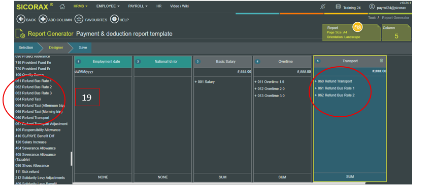Image resolution: width=431 pixels, height=185 pixels.
Task: Select 120 Salary Increase in list
Action: pos(31,142)
